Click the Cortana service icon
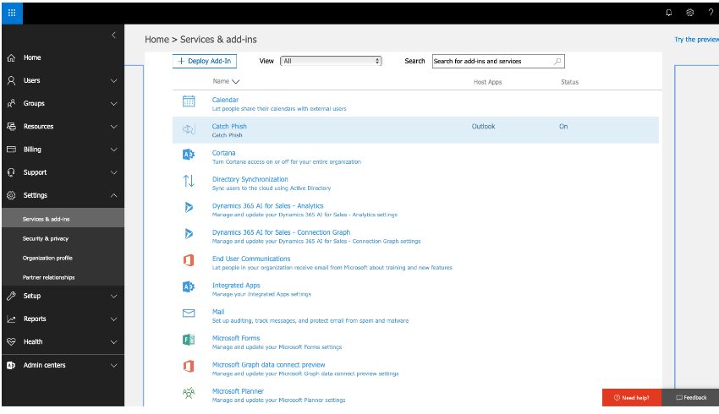The image size is (719, 414). coord(189,155)
